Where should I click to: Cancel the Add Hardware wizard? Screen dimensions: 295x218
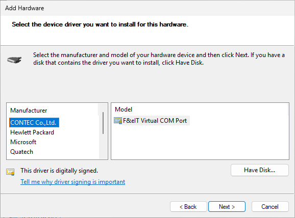point(270,207)
